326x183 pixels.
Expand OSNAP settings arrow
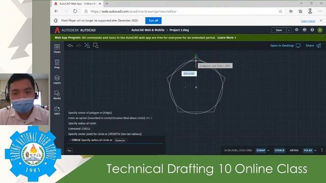pos(268,150)
